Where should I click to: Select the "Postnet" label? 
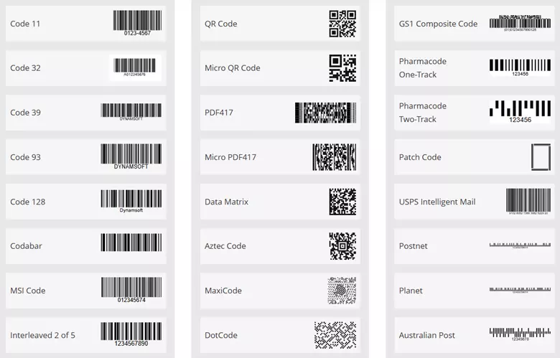pyautogui.click(x=414, y=246)
